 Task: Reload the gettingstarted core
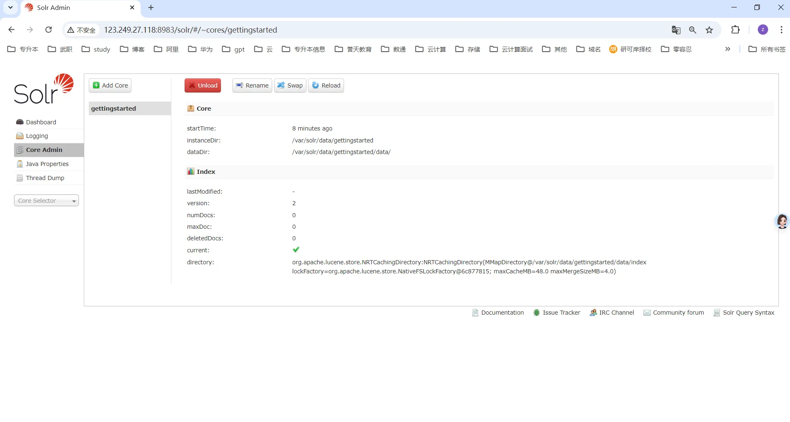pyautogui.click(x=326, y=85)
